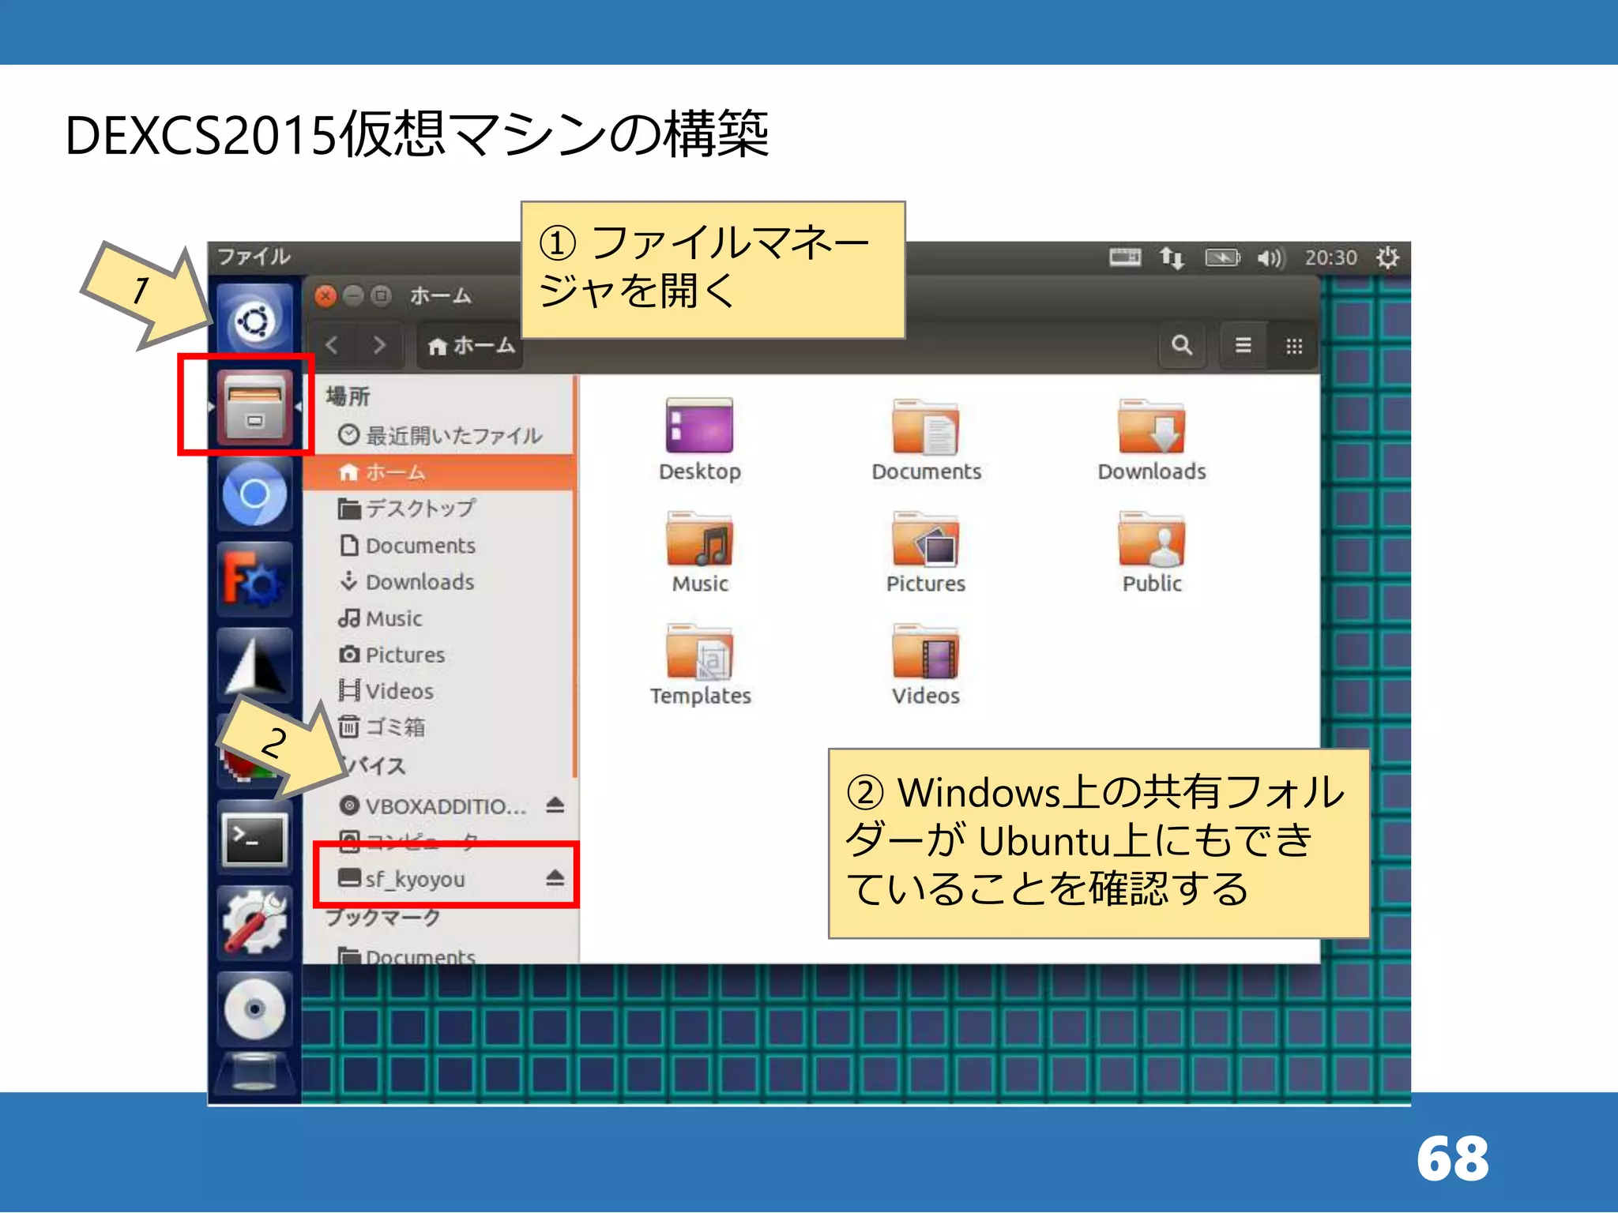Open the sound volume indicator
Viewport: 1618px width, 1213px height.
pyautogui.click(x=1270, y=258)
